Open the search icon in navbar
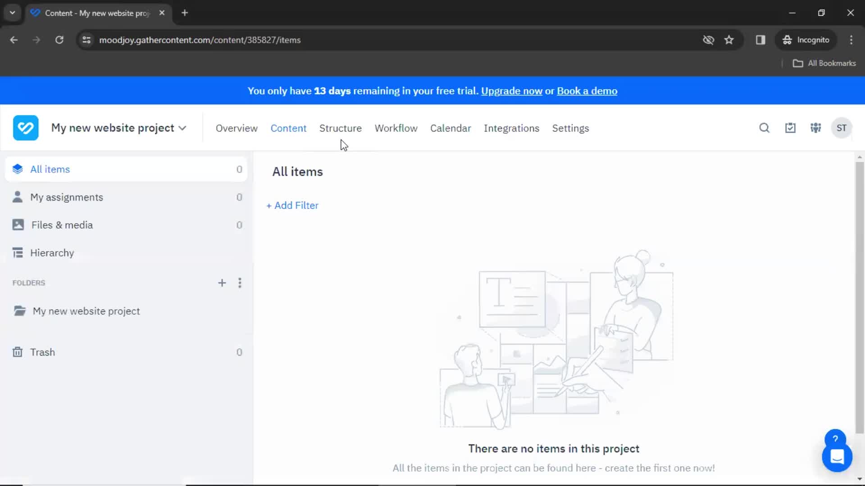The height and width of the screenshot is (486, 865). pyautogui.click(x=765, y=128)
